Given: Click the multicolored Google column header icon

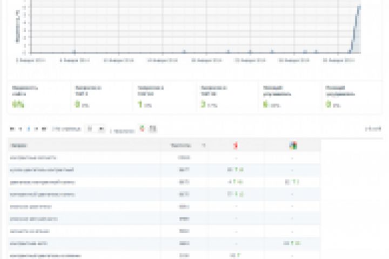Looking at the screenshot, I should (293, 146).
